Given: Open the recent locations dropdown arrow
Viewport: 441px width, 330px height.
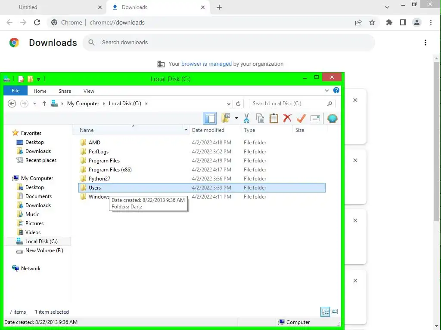Looking at the screenshot, I should (x=34, y=104).
